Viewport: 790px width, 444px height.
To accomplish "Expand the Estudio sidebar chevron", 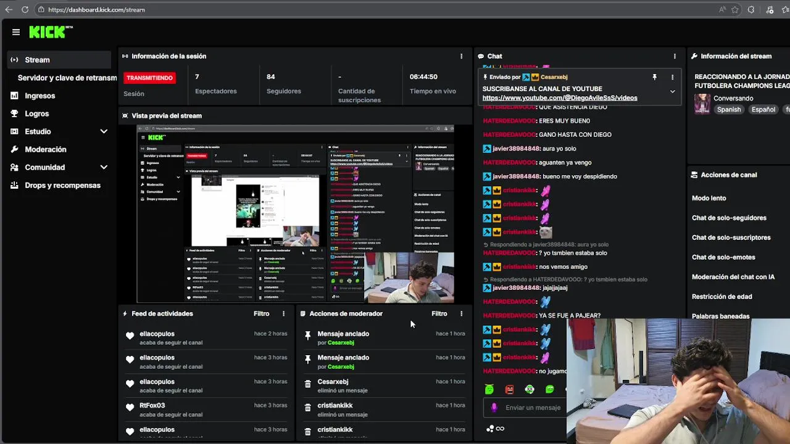I will [x=104, y=131].
